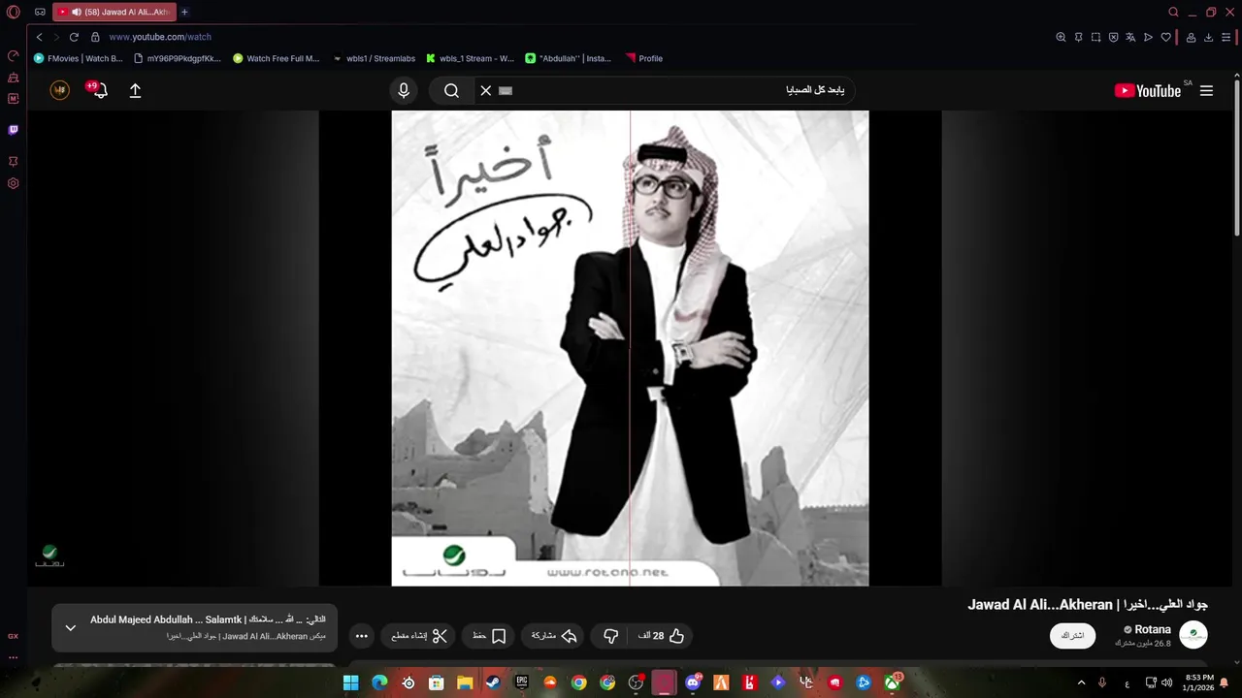Viewport: 1242px width, 698px height.
Task: Open GX Control speedometer in sidebar
Action: tap(14, 55)
